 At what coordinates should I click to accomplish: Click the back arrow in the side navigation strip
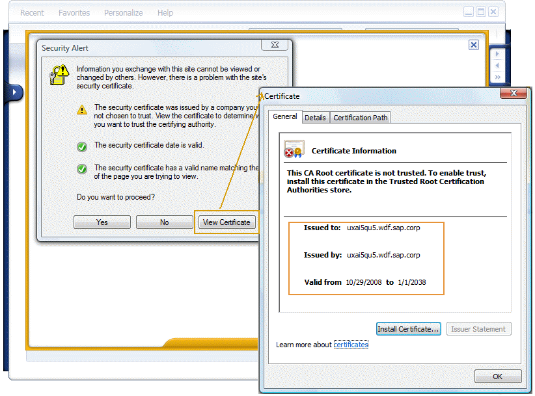(497, 65)
